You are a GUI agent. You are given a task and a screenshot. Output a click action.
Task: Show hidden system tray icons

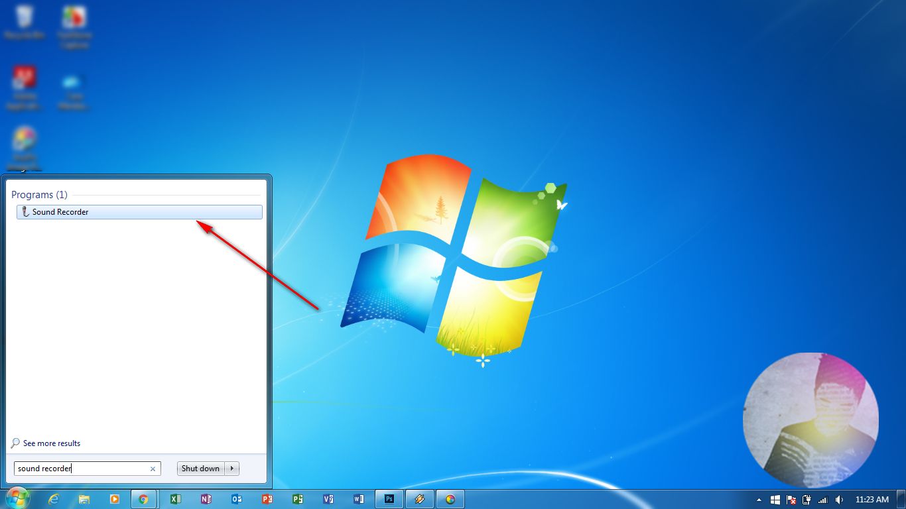coord(759,500)
